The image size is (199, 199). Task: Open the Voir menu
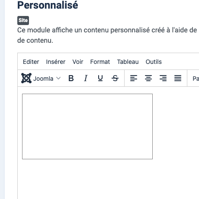(x=78, y=62)
